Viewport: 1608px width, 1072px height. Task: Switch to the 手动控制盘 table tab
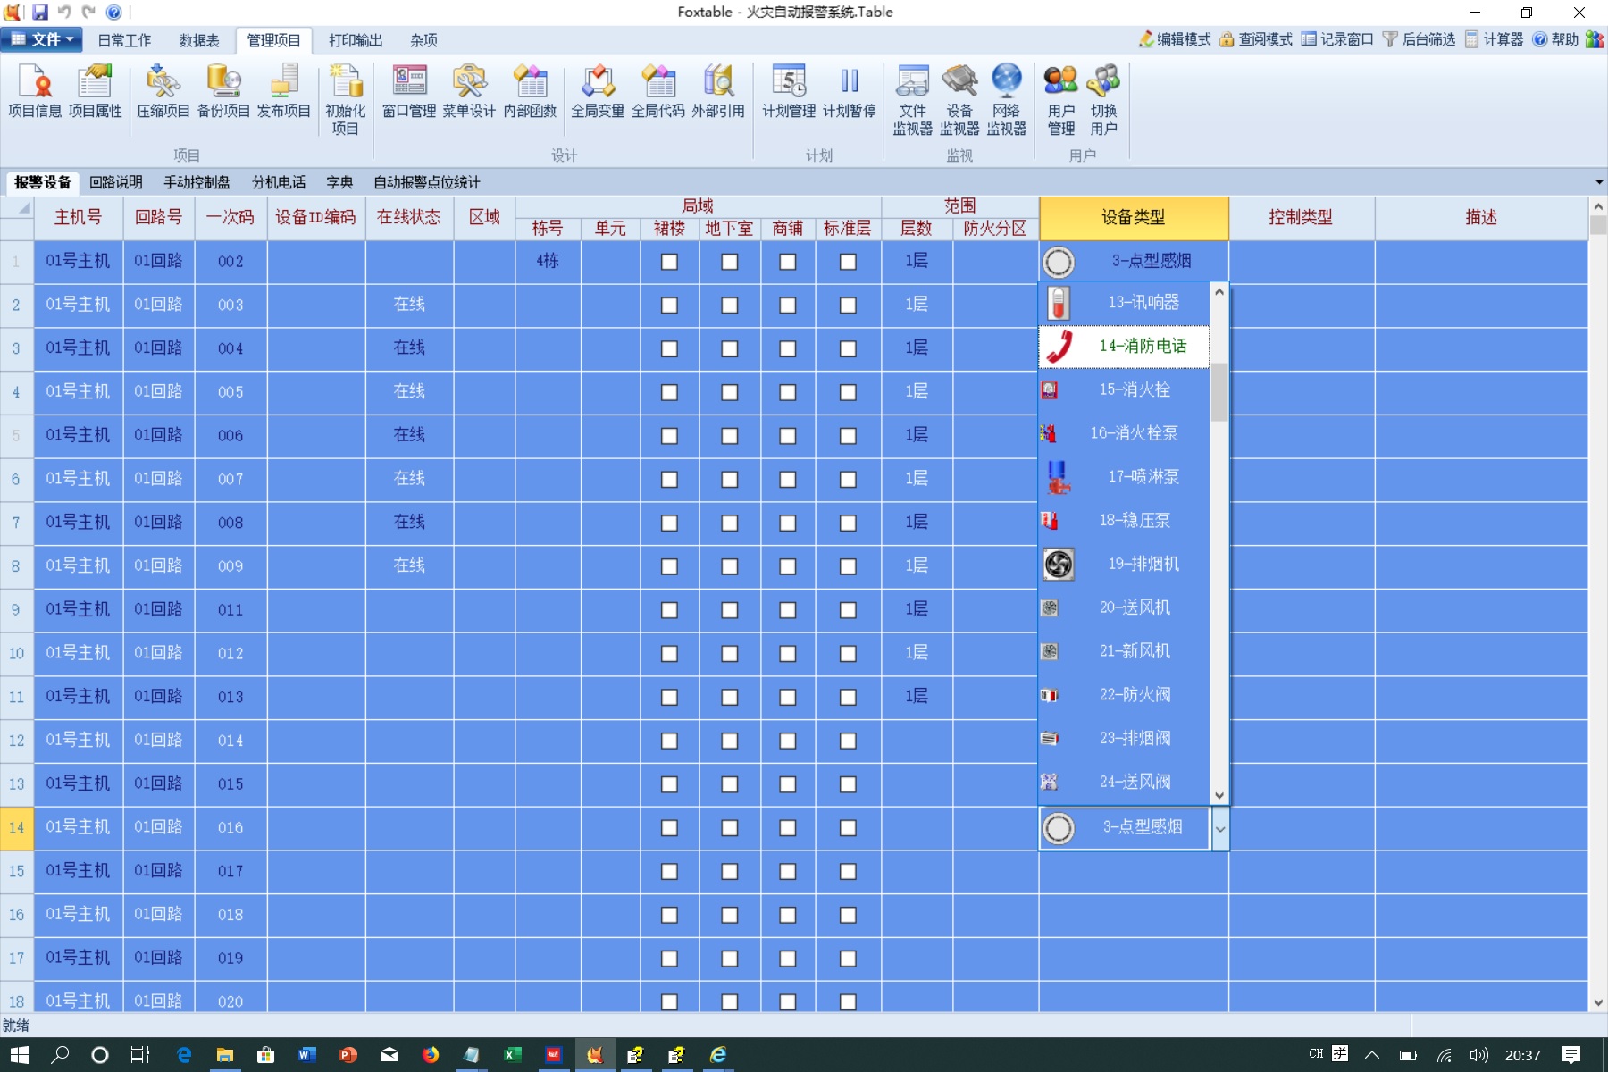point(197,182)
